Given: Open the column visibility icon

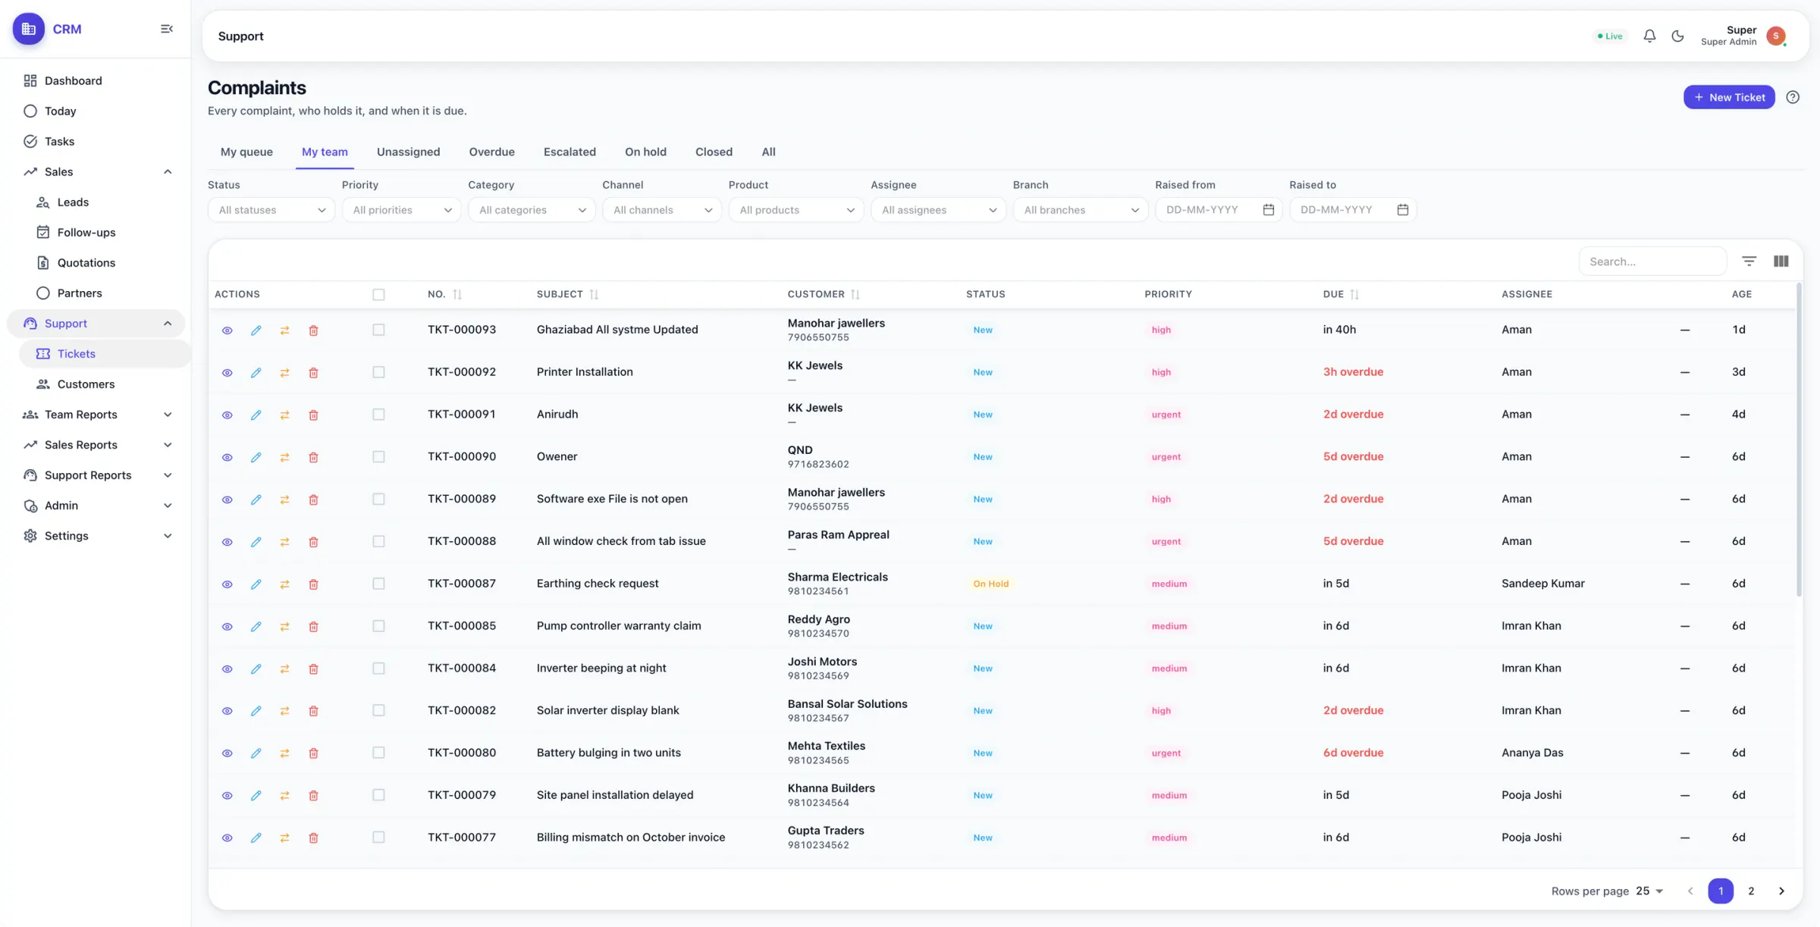Looking at the screenshot, I should 1781,262.
